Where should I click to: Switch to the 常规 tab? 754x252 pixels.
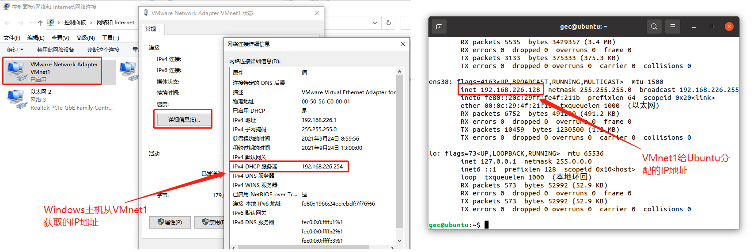(x=151, y=29)
